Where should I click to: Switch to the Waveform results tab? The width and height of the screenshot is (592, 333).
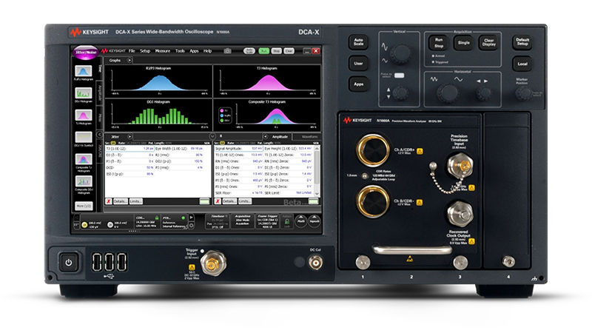pos(309,137)
